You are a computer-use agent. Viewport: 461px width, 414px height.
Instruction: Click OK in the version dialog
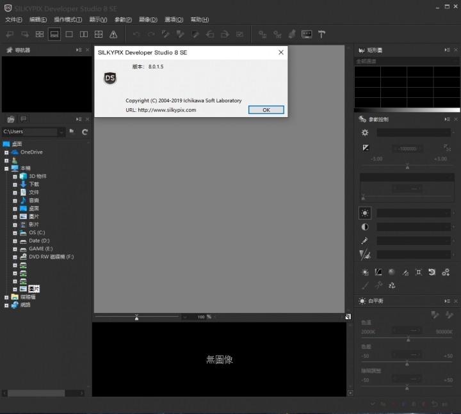(x=266, y=110)
